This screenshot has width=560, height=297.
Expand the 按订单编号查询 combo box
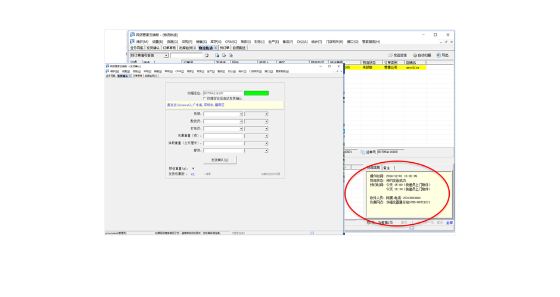(x=166, y=55)
